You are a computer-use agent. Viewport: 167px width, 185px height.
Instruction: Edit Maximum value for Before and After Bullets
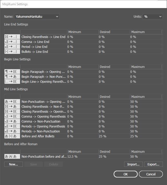click(x=146, y=136)
